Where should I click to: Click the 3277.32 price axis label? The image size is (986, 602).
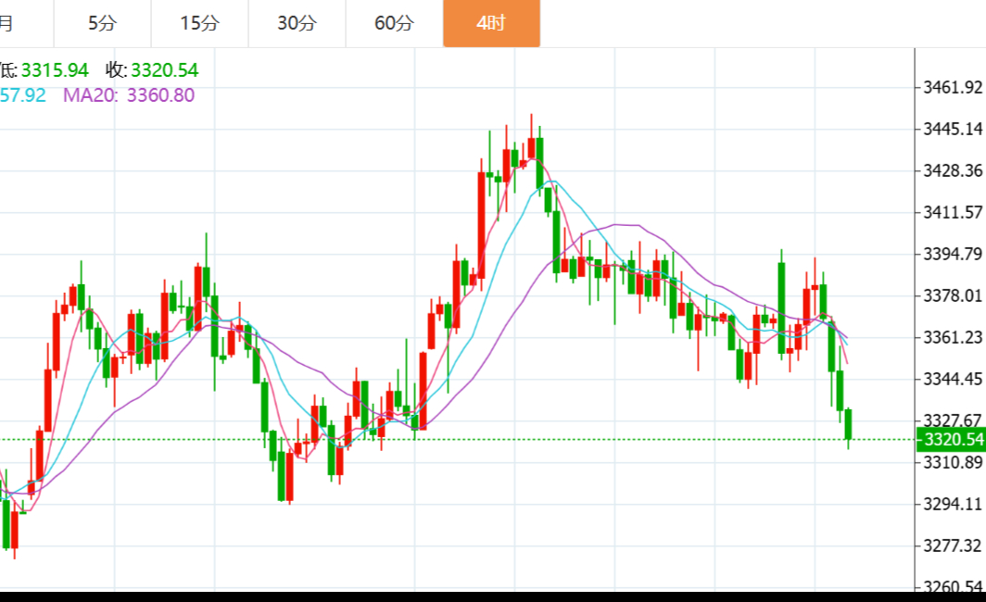point(952,546)
